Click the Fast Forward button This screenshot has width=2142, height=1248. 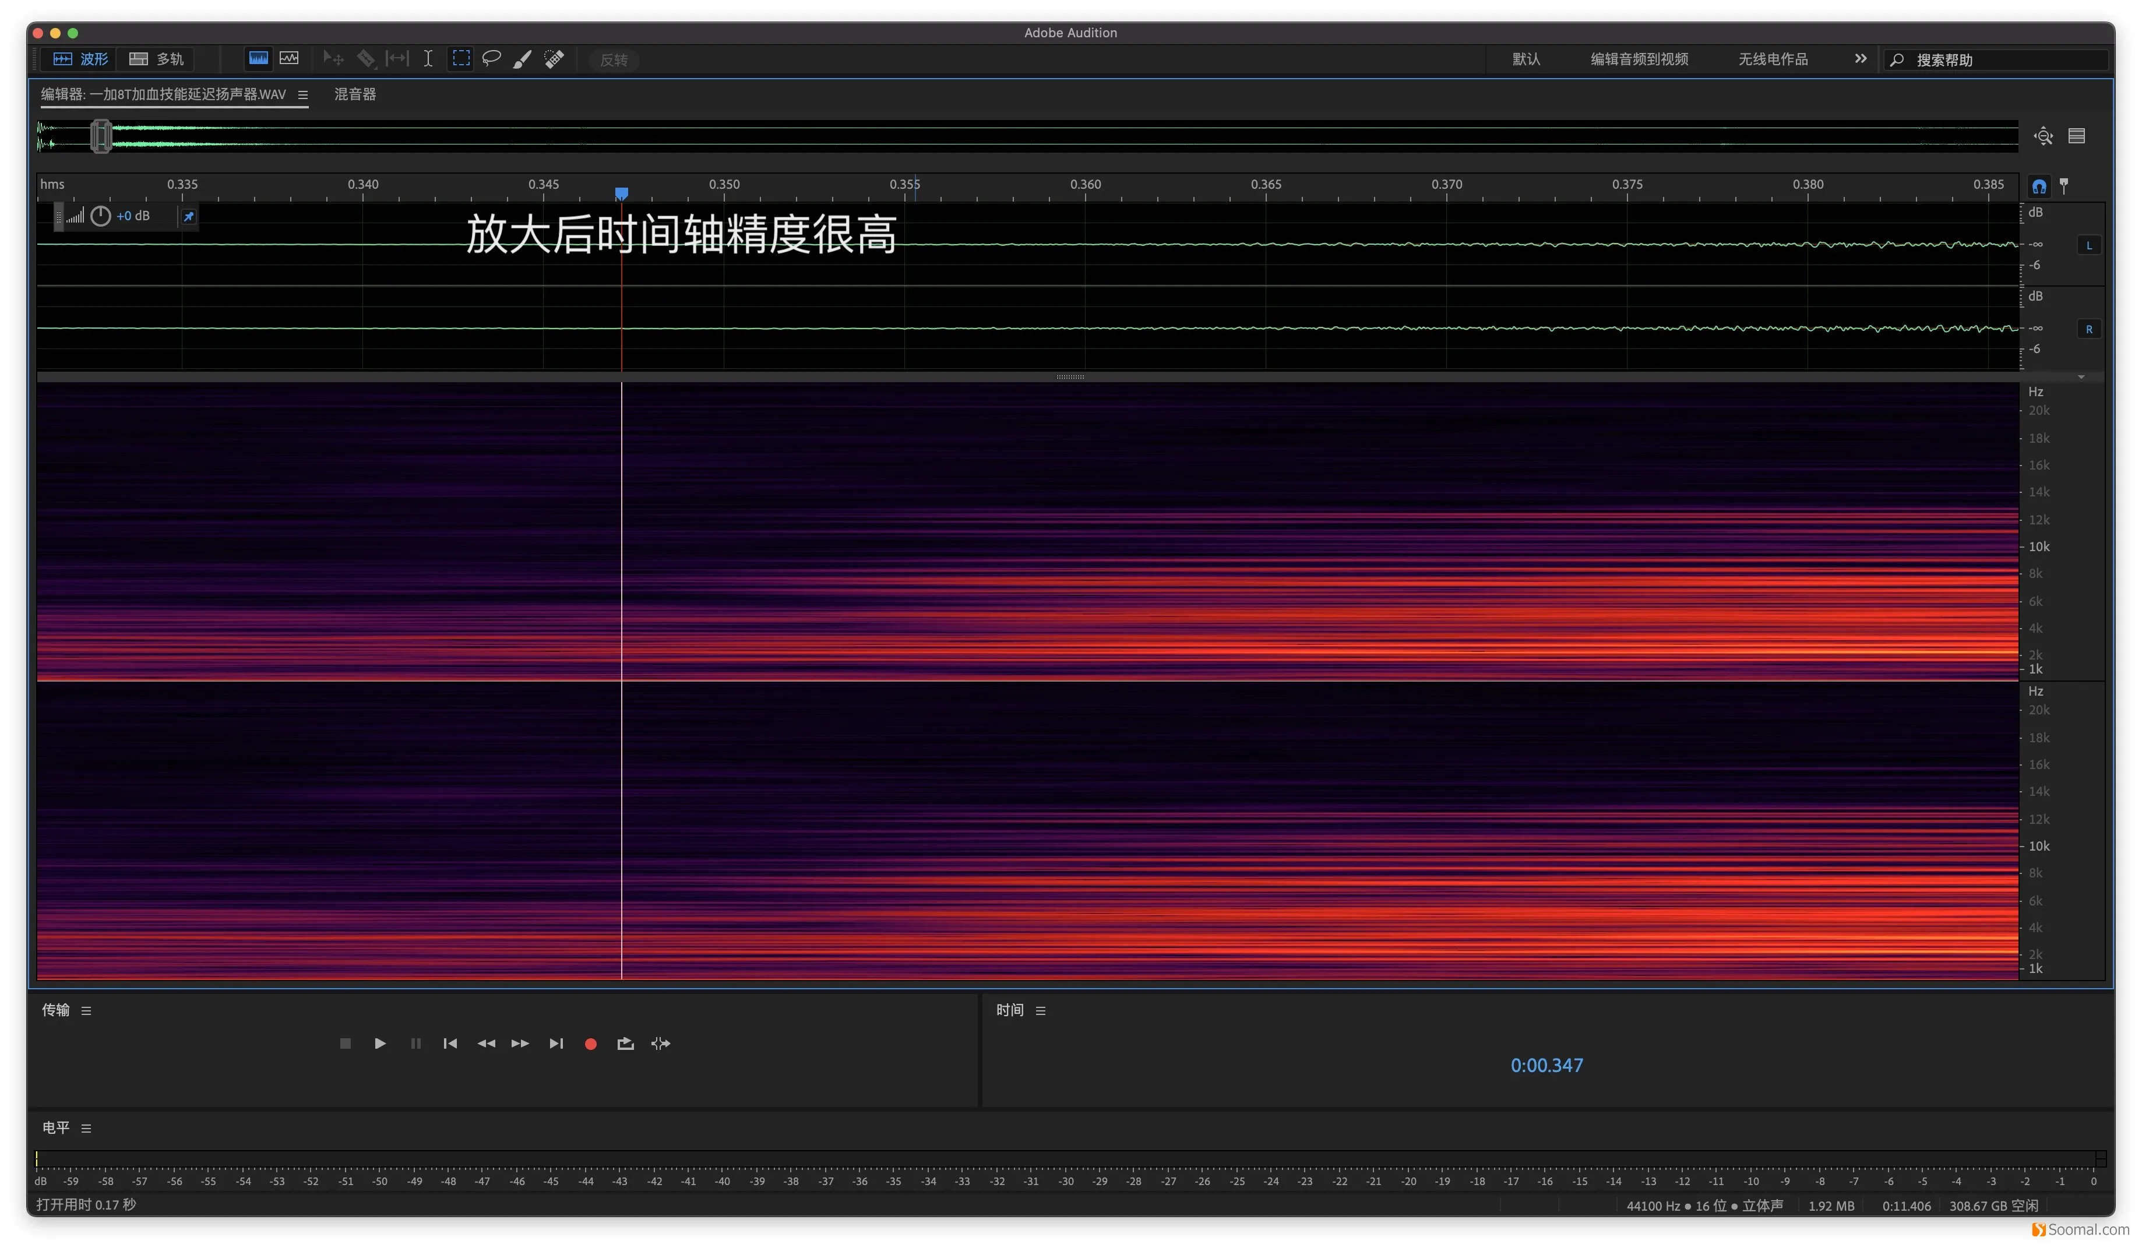coord(520,1044)
